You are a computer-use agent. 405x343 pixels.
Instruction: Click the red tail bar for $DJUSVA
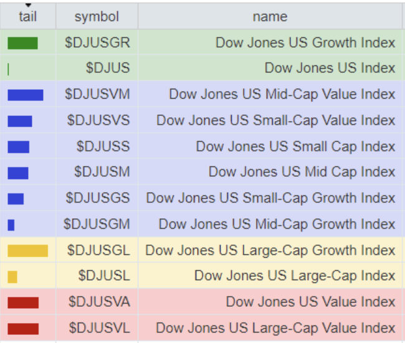click(x=23, y=302)
